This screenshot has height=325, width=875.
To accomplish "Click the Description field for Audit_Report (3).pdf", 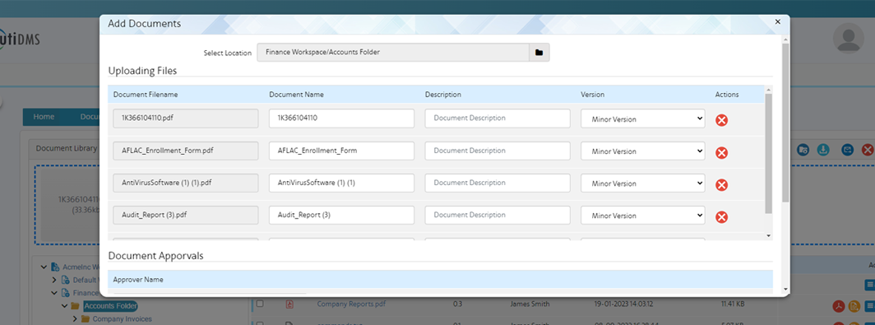I will coord(498,216).
